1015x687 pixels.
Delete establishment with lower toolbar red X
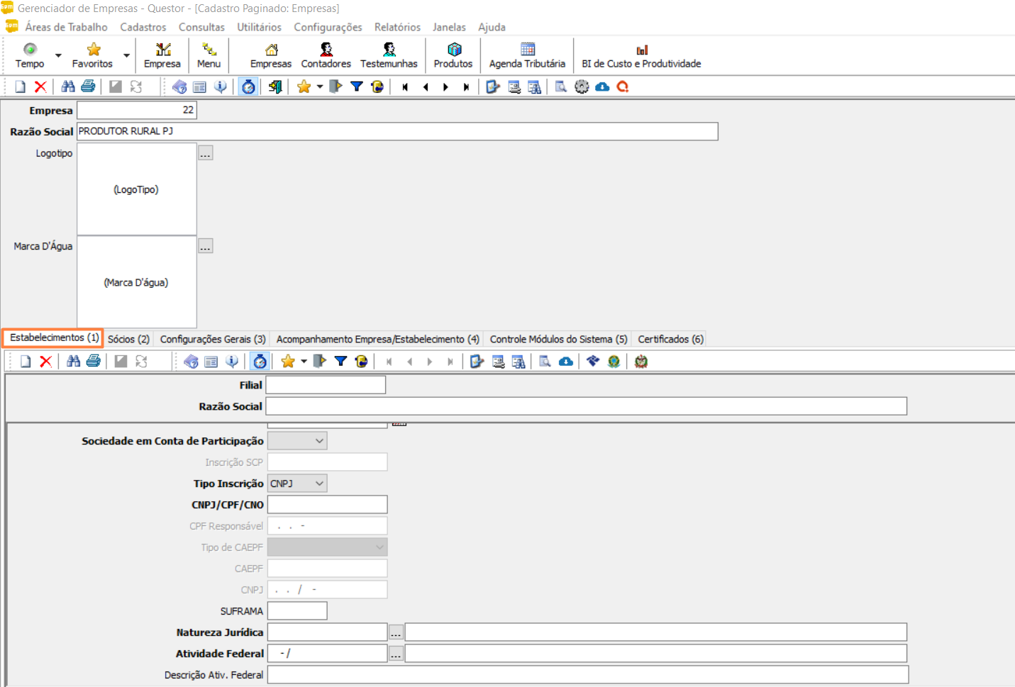pyautogui.click(x=45, y=361)
